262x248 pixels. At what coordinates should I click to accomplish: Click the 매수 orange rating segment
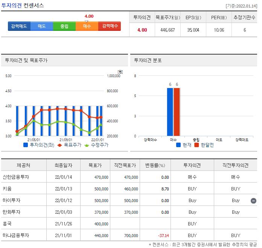tap(87, 26)
